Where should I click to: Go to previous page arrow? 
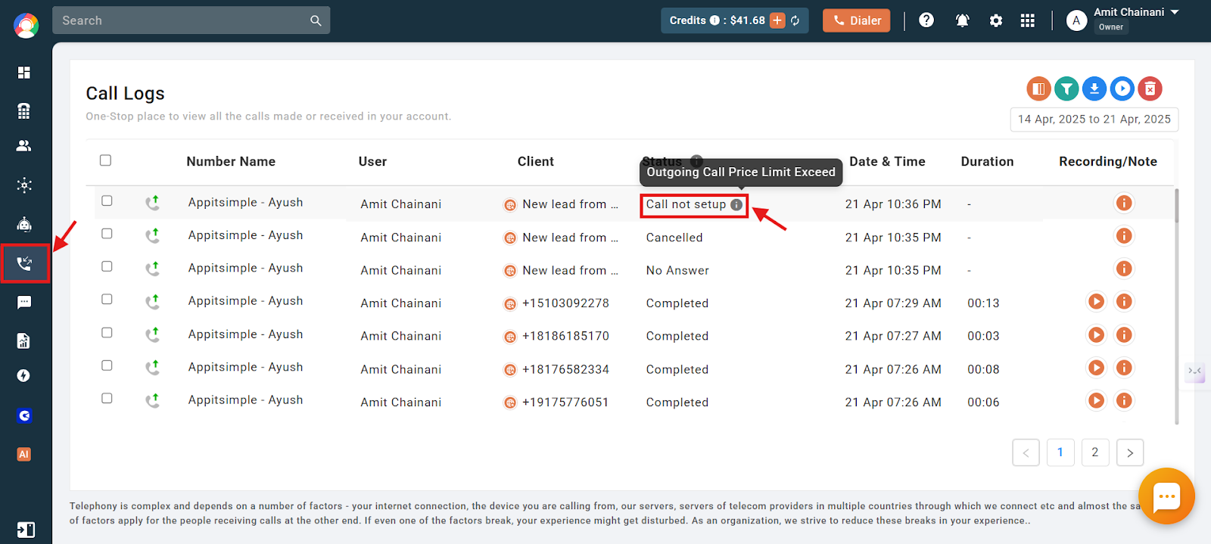pyautogui.click(x=1026, y=452)
